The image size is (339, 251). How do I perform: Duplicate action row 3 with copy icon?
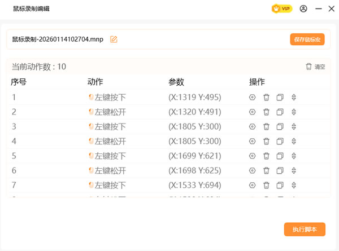pyautogui.click(x=280, y=126)
